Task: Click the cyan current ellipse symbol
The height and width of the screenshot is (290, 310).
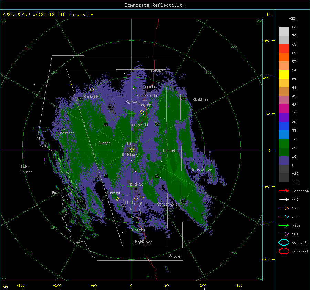Action: [284, 242]
